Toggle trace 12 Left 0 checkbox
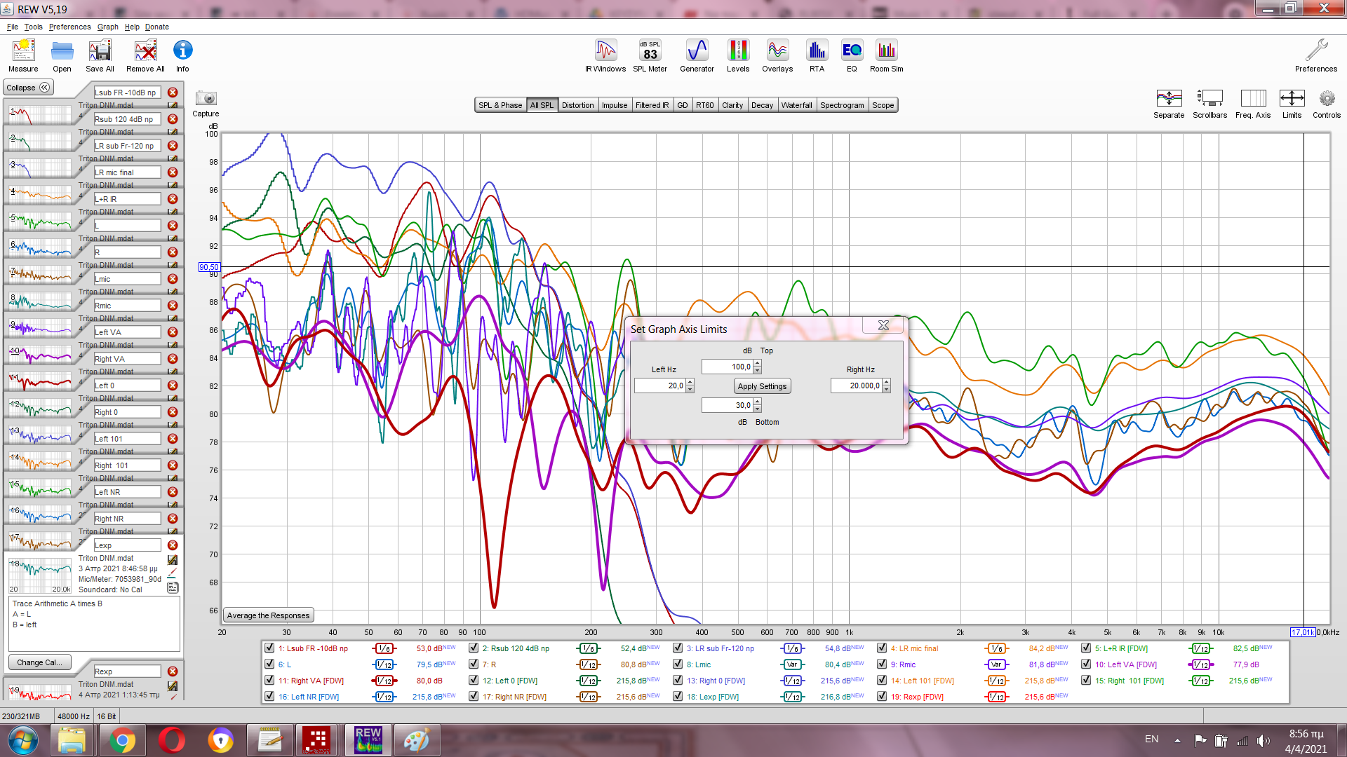This screenshot has width=1347, height=757. coord(474,681)
